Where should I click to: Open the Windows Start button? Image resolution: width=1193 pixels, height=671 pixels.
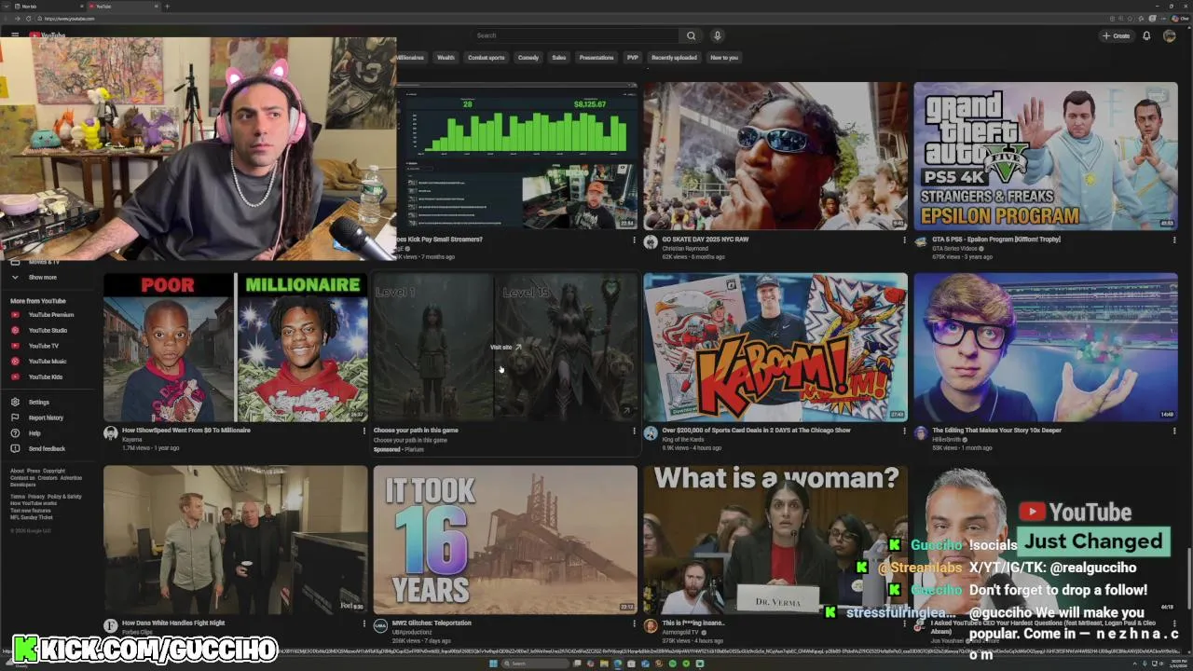click(492, 664)
